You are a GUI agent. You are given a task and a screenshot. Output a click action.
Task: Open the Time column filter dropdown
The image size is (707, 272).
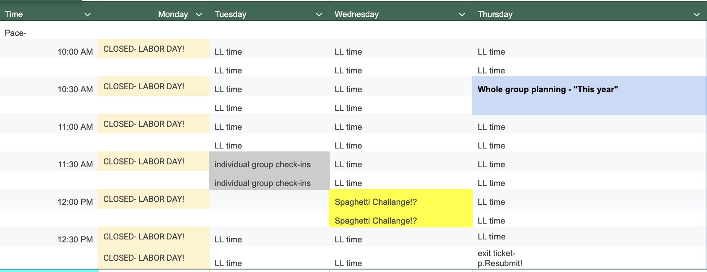[87, 15]
